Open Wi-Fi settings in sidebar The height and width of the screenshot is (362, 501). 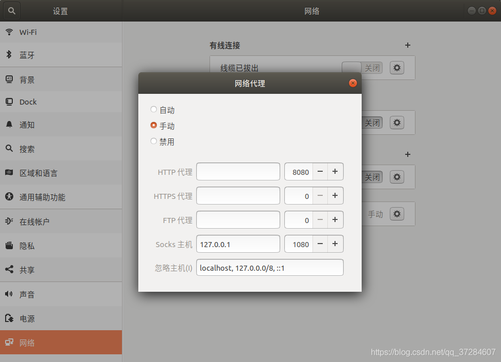[x=61, y=32]
